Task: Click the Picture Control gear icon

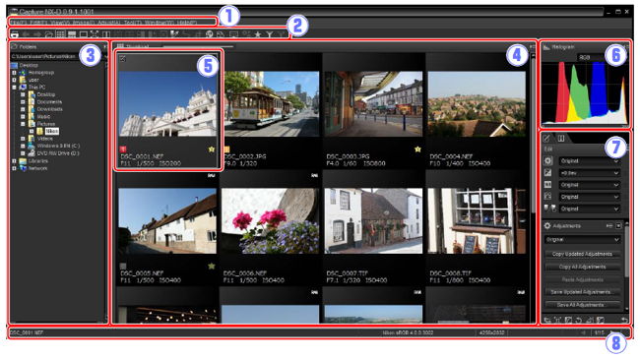Action: click(x=547, y=160)
